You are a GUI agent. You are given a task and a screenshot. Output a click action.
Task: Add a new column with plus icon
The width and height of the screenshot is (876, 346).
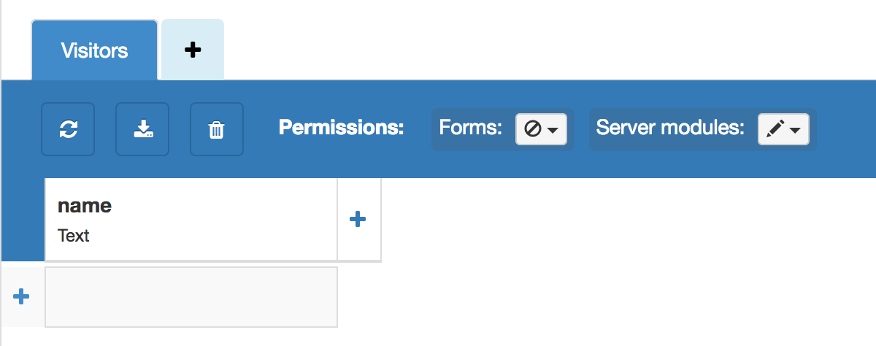click(x=358, y=219)
